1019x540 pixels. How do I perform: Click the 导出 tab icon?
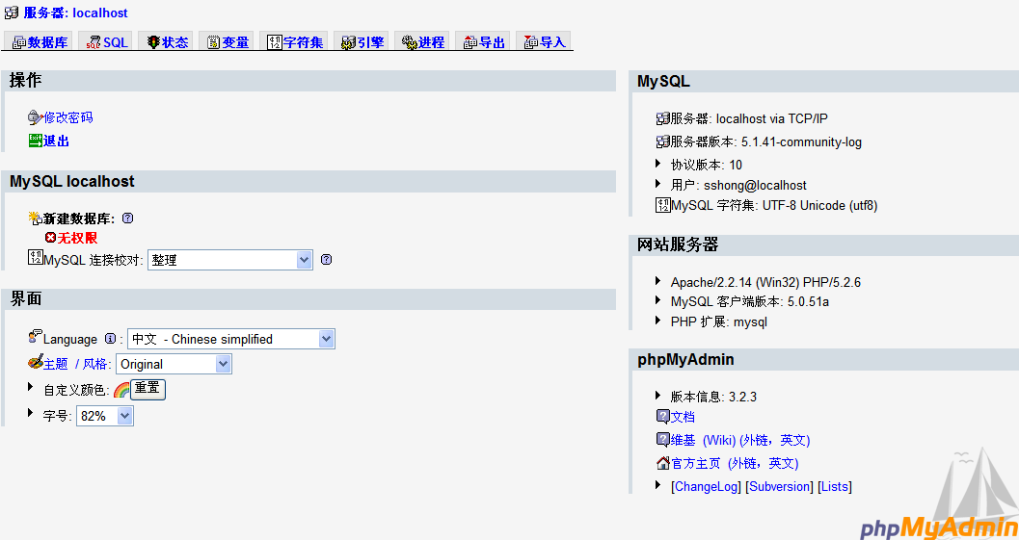(470, 42)
